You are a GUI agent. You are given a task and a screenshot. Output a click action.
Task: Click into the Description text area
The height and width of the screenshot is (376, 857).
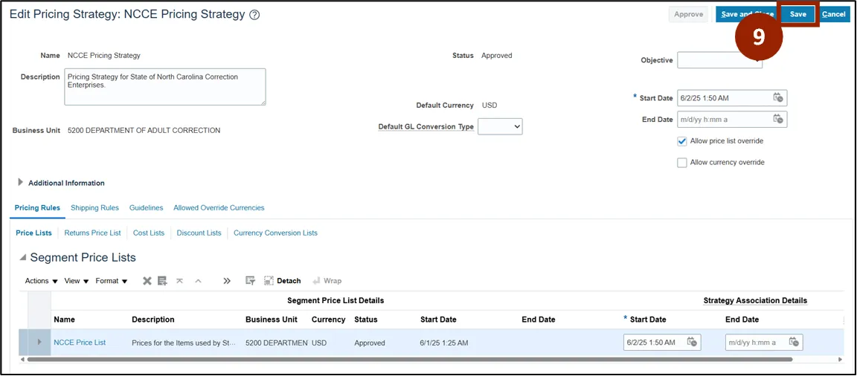click(x=165, y=87)
